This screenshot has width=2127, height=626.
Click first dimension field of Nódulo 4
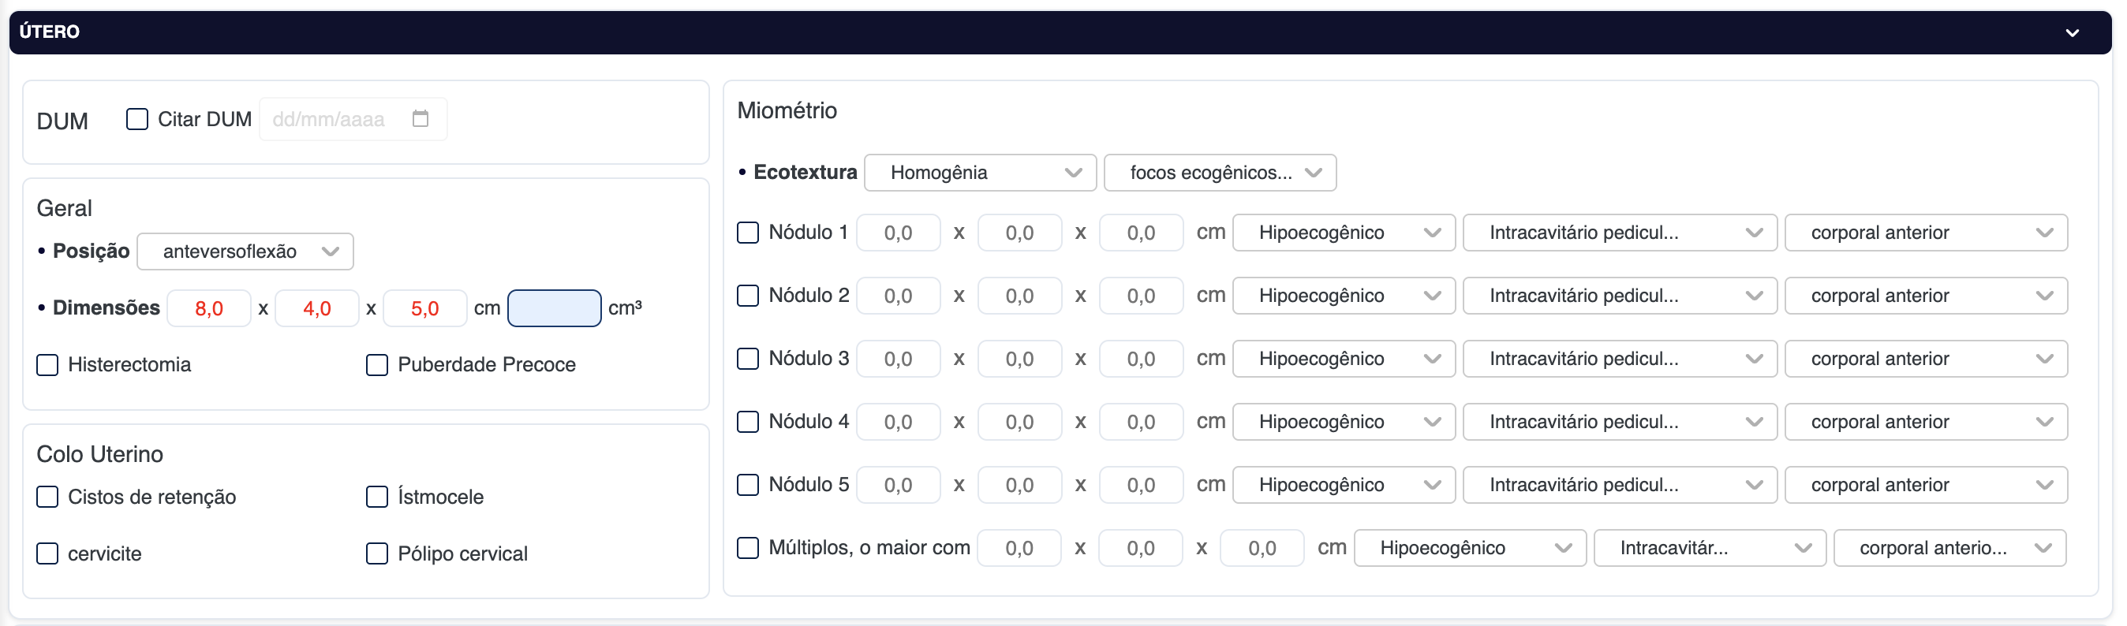(x=898, y=422)
